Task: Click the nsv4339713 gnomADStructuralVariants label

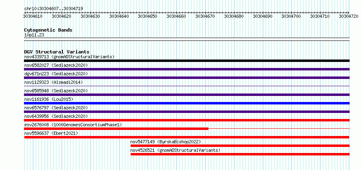Action: coord(69,57)
